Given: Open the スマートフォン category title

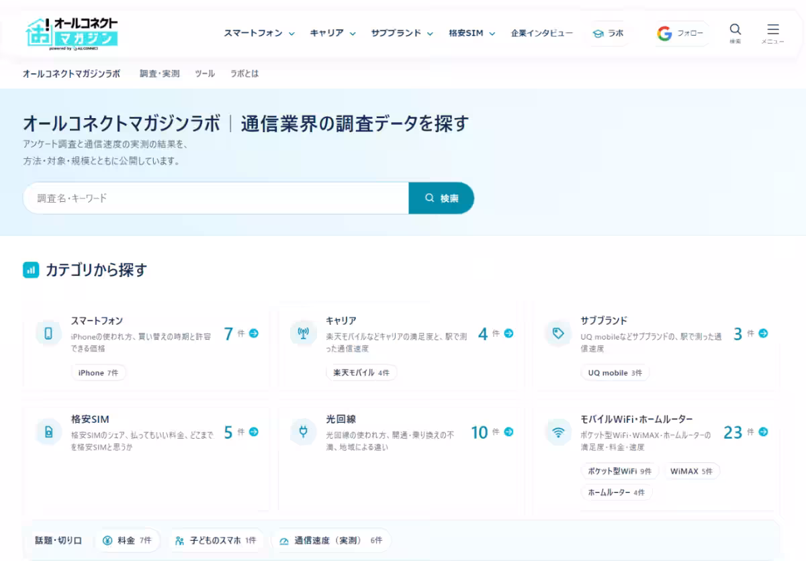Looking at the screenshot, I should 97,321.
